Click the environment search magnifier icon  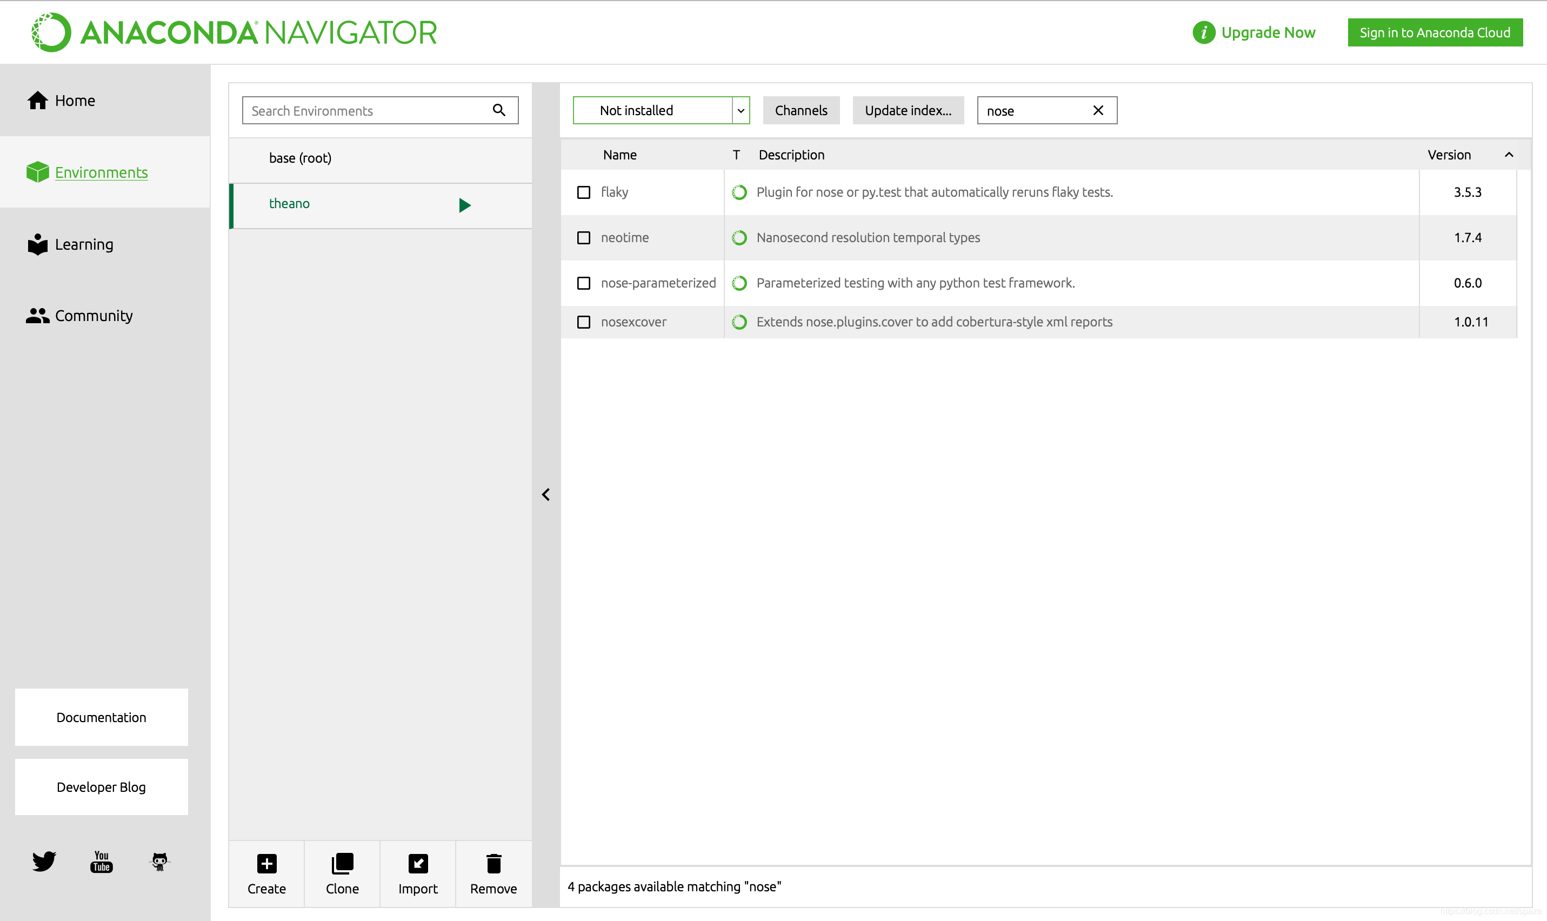(499, 110)
